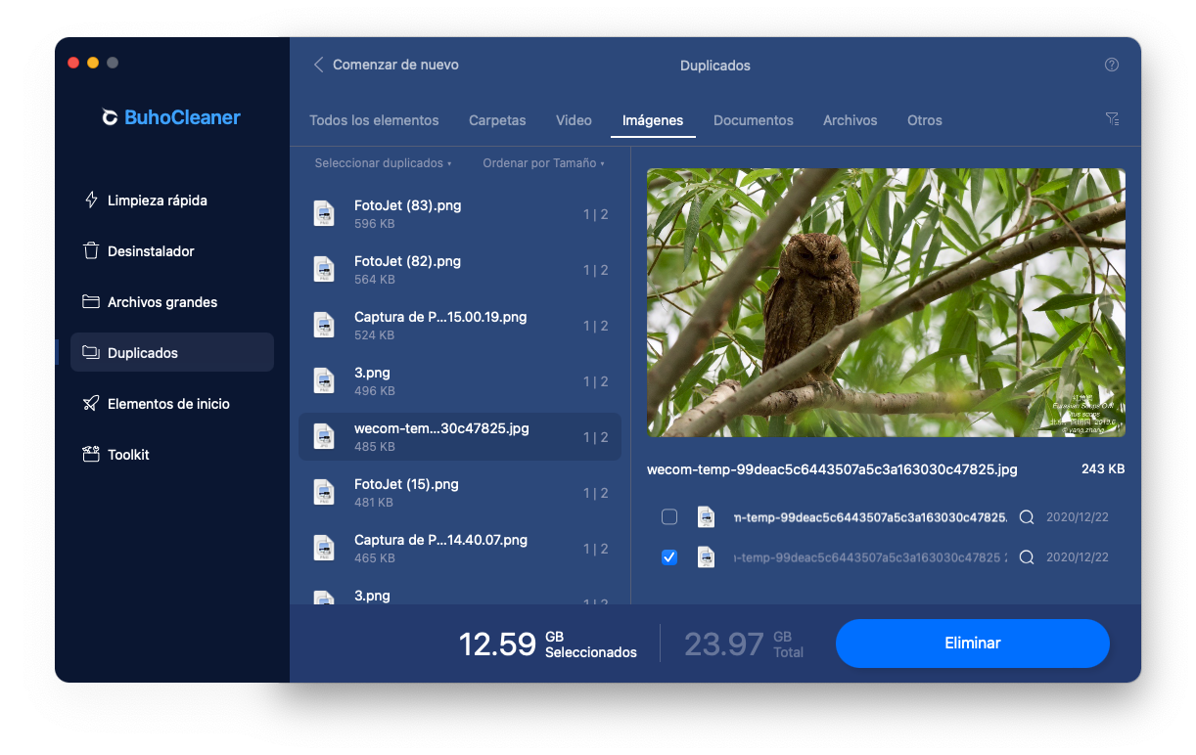Click the filter icon beside the tabs
The image size is (1196, 755).
pos(1112,118)
